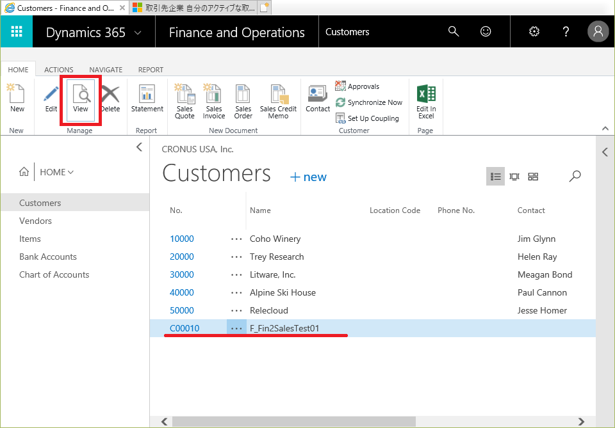This screenshot has height=428, width=615.
Task: Open customer number 50000 link
Action: tap(181, 310)
